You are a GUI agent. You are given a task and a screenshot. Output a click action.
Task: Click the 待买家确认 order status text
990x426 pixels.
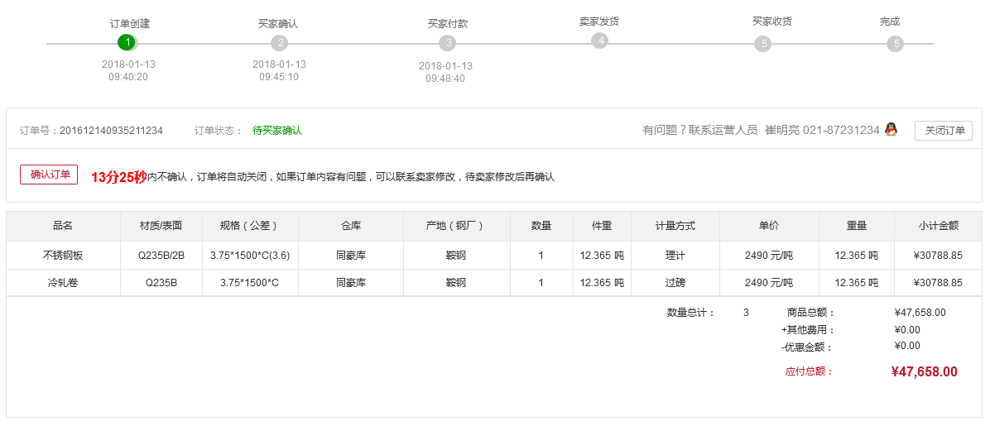click(277, 131)
